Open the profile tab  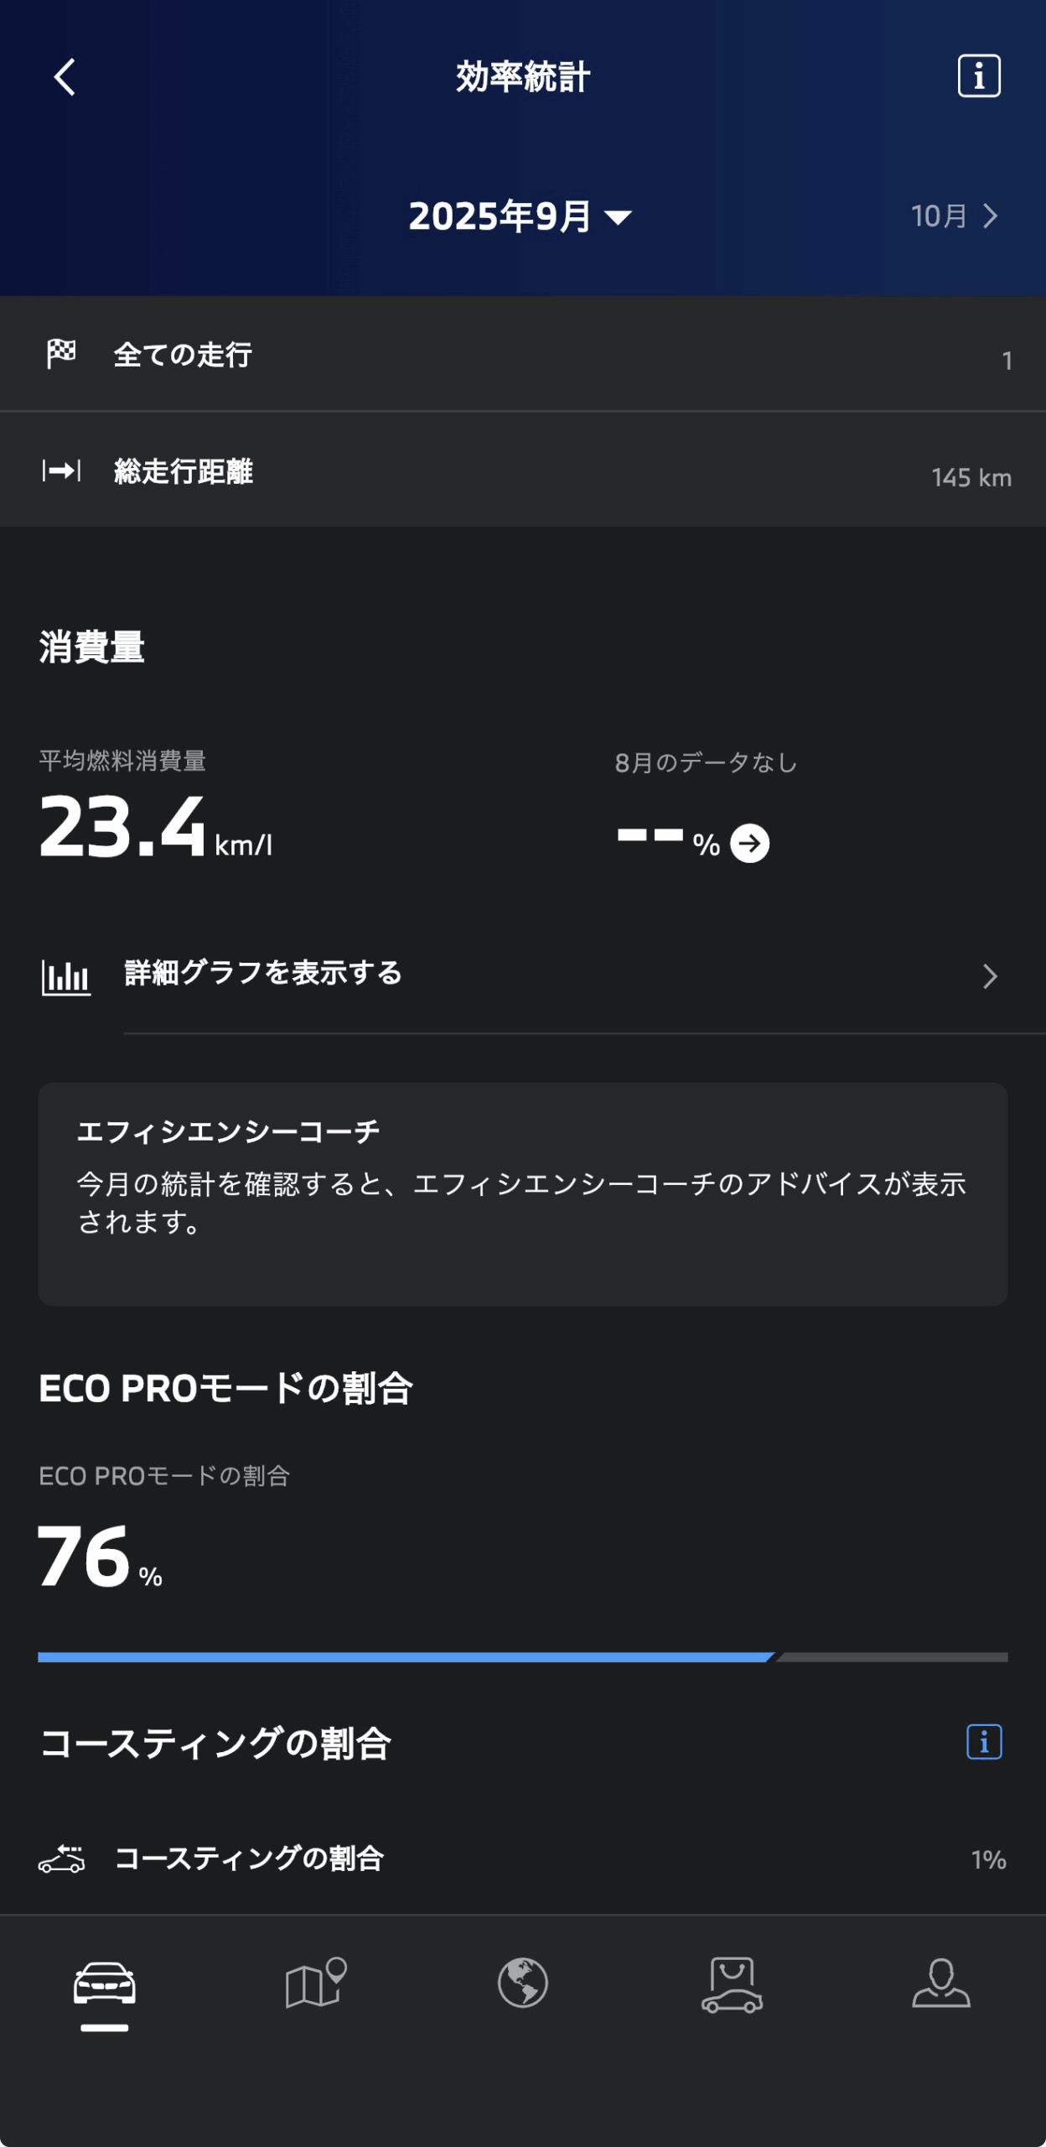(941, 1984)
